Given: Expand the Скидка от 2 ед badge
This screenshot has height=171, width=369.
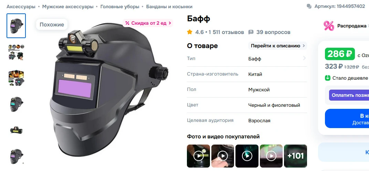Looking at the screenshot, I should (148, 23).
